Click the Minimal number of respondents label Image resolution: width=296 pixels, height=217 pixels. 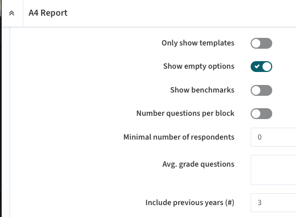tap(179, 137)
